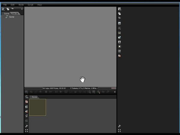The image size is (180, 135).
Task: Click the paint material icon in the node inspector
Action: [x=119, y=56]
